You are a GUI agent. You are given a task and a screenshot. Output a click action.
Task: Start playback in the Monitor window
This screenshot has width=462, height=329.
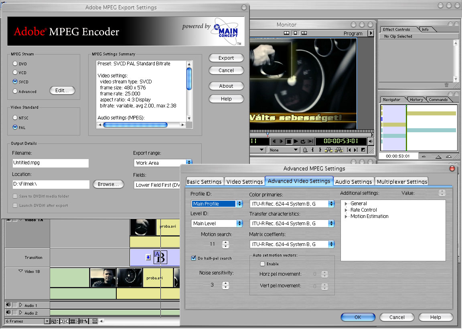click(296, 141)
